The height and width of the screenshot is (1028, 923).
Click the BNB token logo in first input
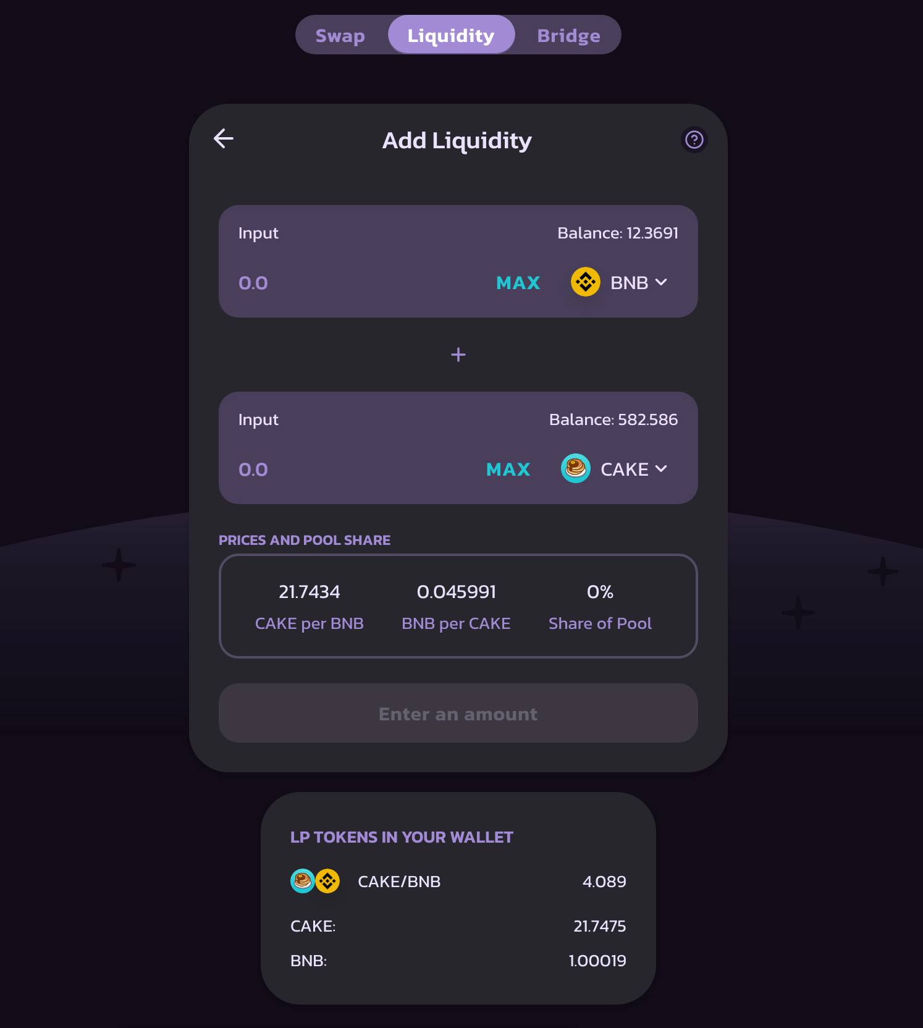coord(585,282)
